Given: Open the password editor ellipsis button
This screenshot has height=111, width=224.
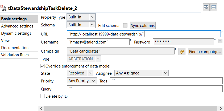Looking at the screenshot, I should tap(220, 41).
